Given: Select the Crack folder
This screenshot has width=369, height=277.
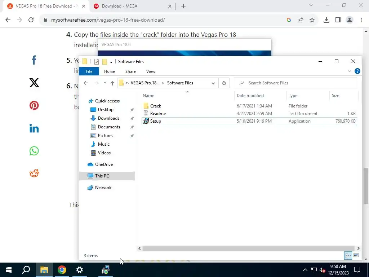Looking at the screenshot, I should click(249, 106).
